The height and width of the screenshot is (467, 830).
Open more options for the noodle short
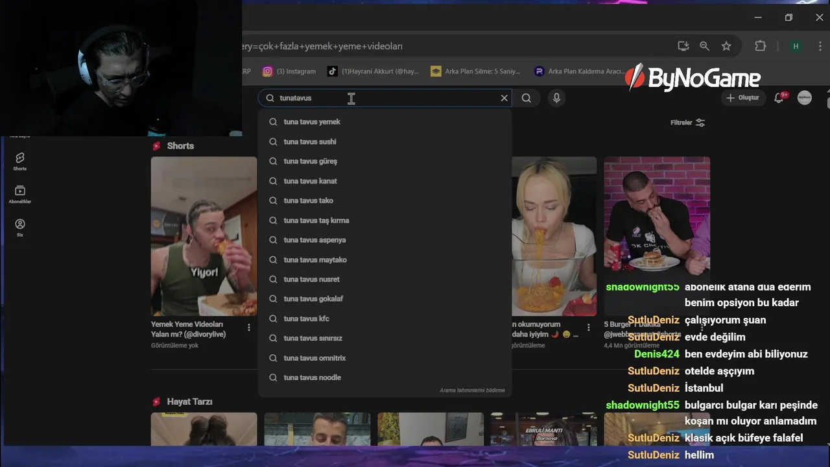(x=589, y=328)
